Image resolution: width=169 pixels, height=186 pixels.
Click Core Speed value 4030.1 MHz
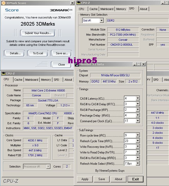35,140
